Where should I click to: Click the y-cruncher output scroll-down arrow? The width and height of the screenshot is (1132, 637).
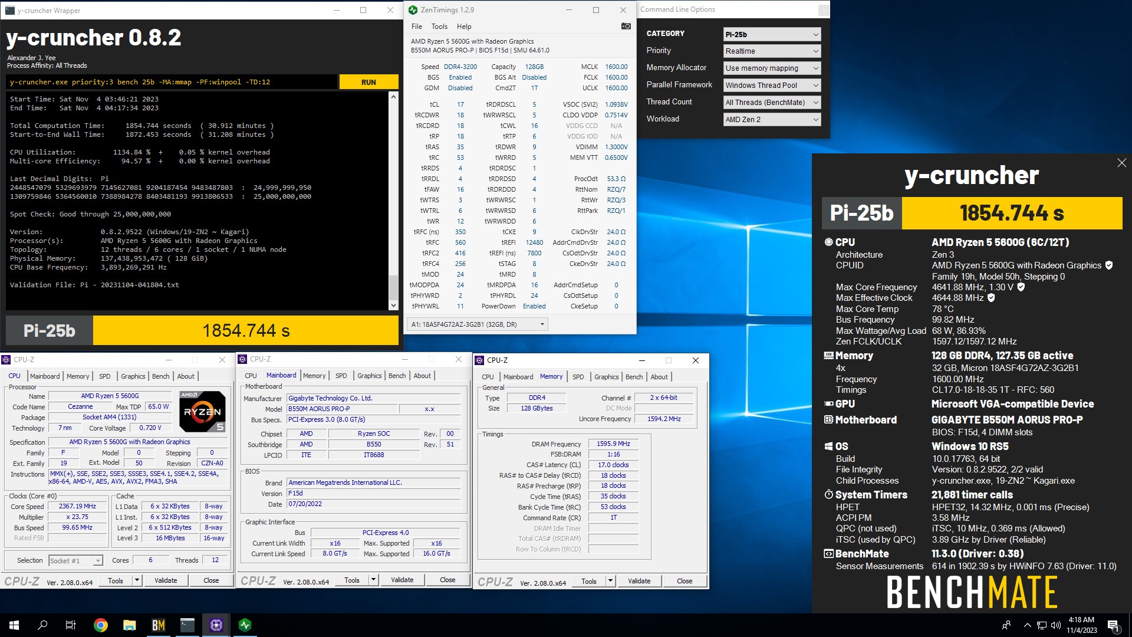393,306
